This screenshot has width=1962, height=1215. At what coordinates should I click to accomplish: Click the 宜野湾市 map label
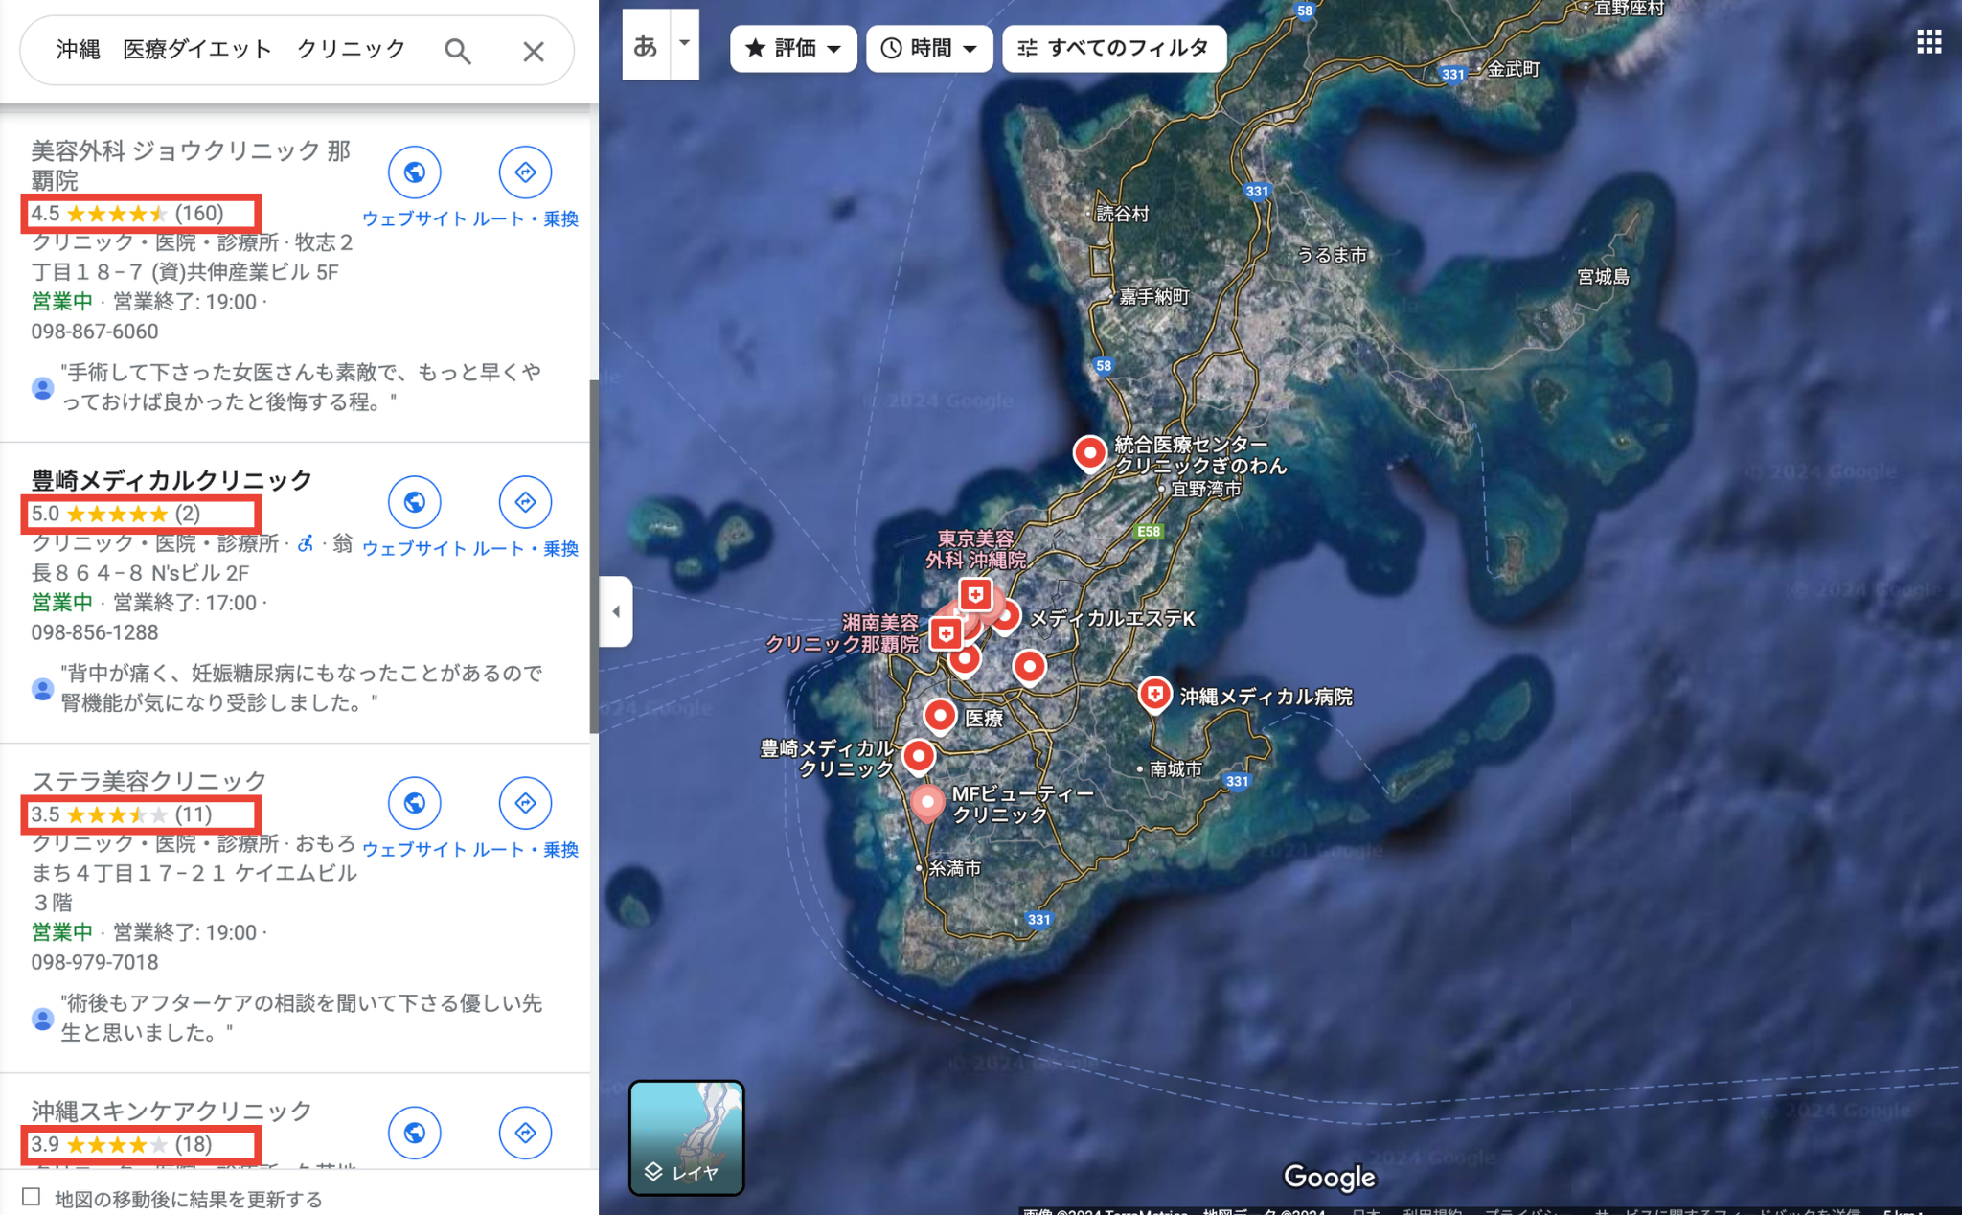1206,489
